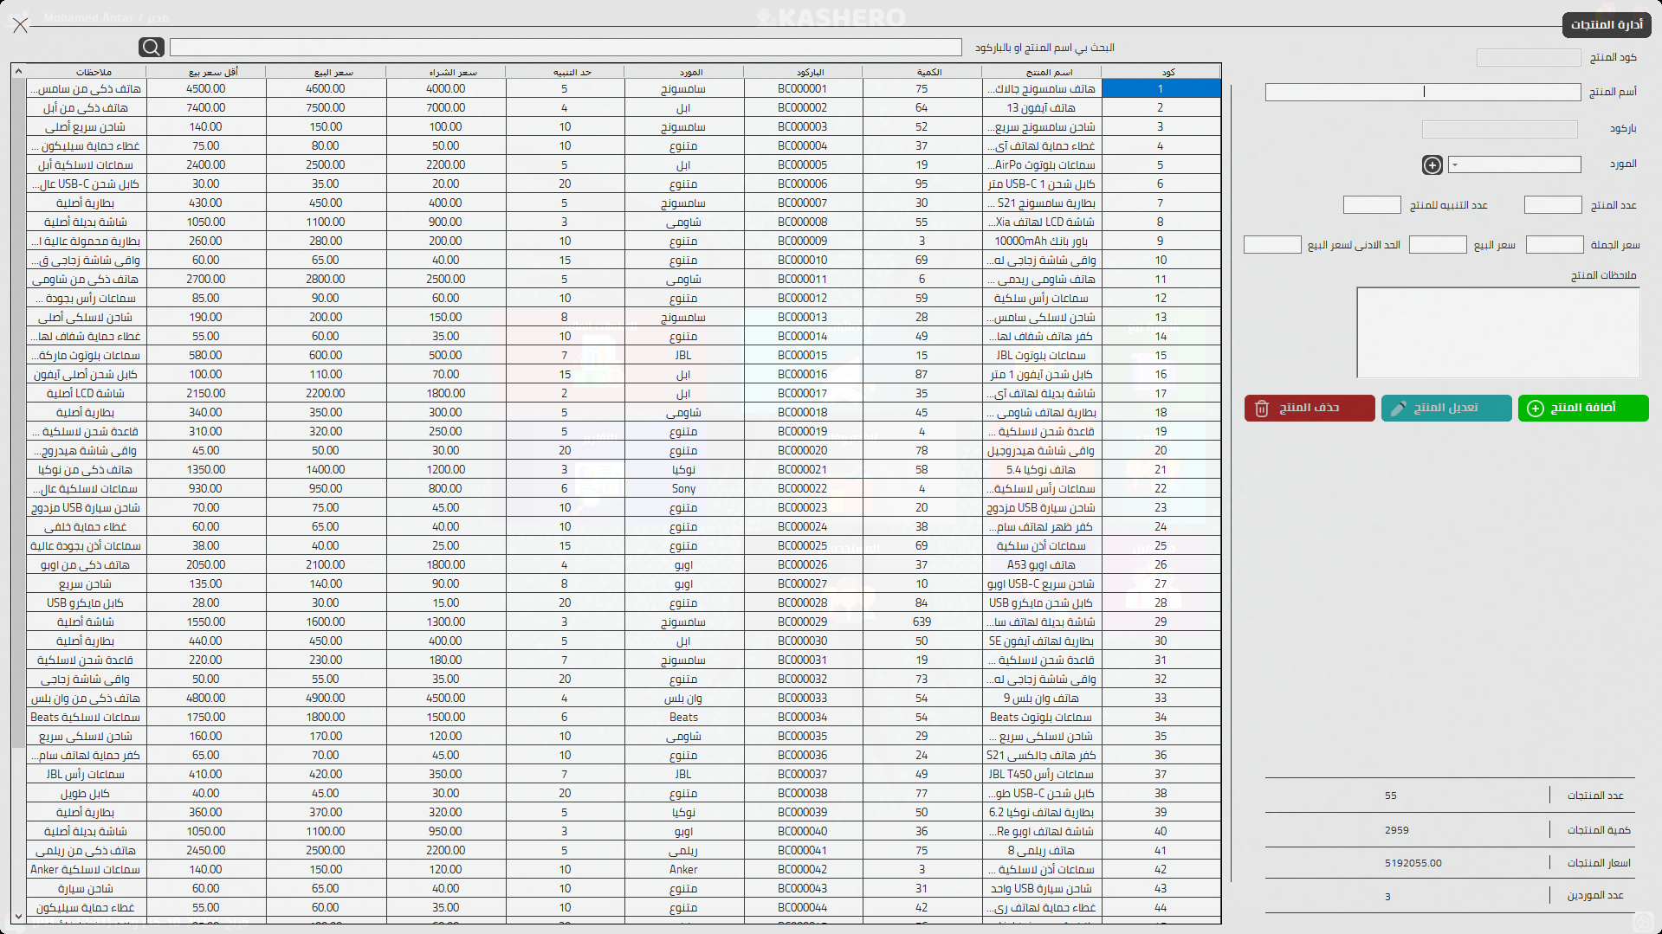Click the Beats supplier cell
The image size is (1662, 934).
684,718
